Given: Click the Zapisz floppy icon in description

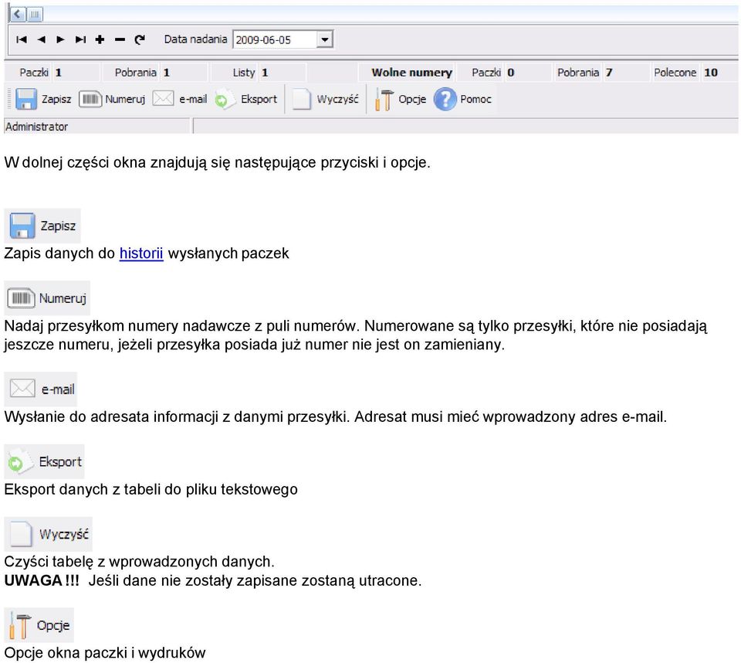Looking at the screenshot, I should [x=22, y=226].
